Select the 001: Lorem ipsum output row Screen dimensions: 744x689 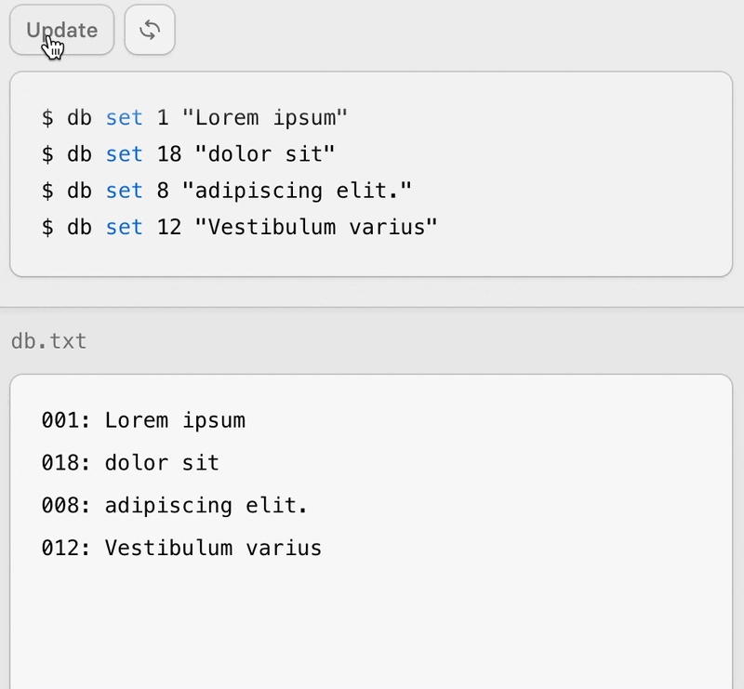click(x=143, y=420)
